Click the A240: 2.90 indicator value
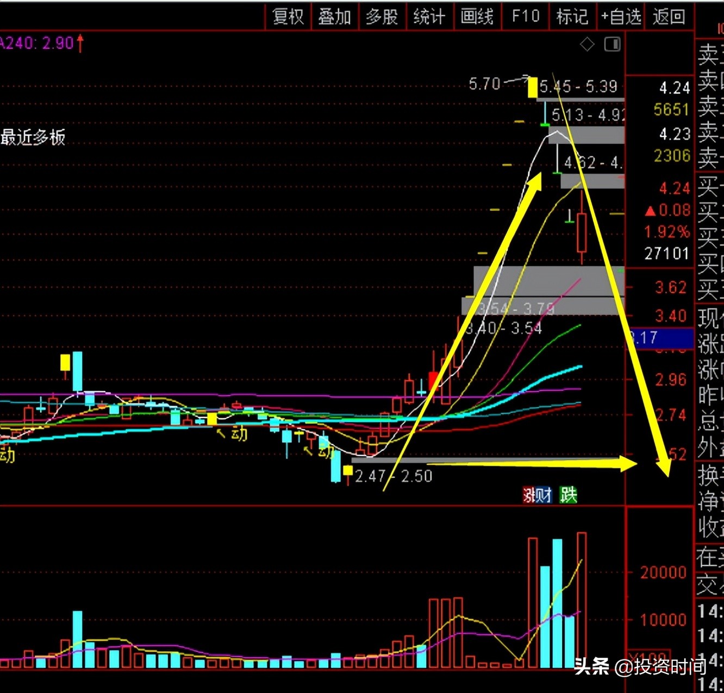This screenshot has width=724, height=693. pyautogui.click(x=38, y=43)
